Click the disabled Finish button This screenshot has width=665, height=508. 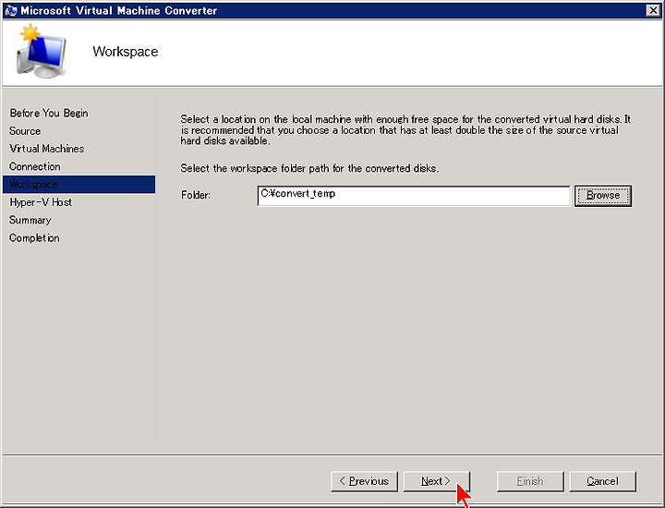pyautogui.click(x=530, y=481)
